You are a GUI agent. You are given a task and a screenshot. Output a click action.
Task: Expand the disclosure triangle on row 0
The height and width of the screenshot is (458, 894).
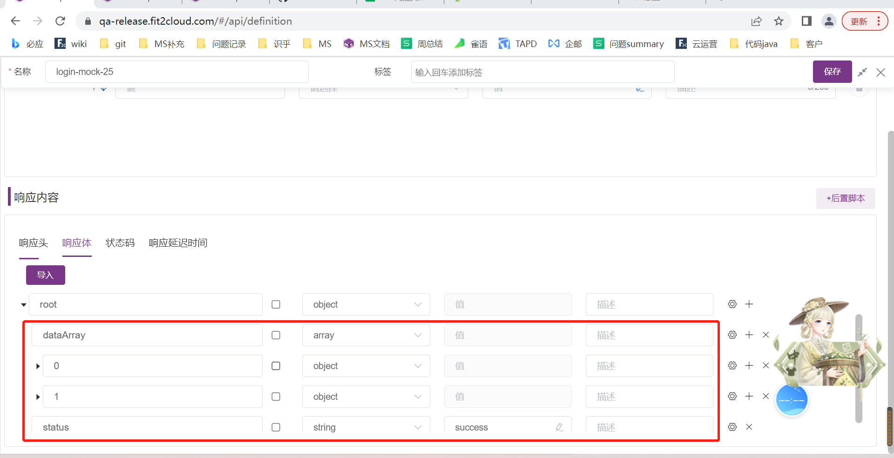point(37,366)
